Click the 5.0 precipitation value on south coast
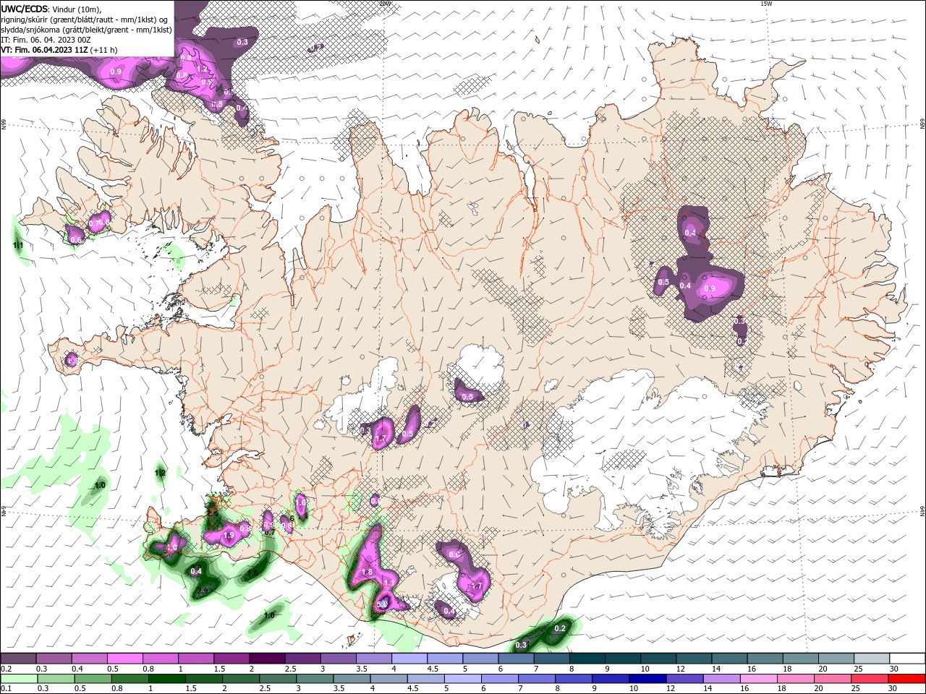 click(x=383, y=604)
